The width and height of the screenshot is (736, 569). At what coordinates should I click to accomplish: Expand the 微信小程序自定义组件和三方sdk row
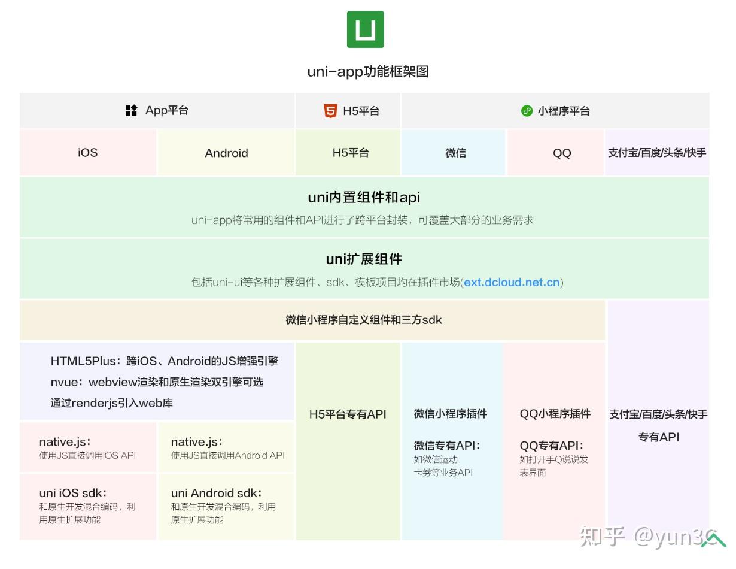(364, 320)
